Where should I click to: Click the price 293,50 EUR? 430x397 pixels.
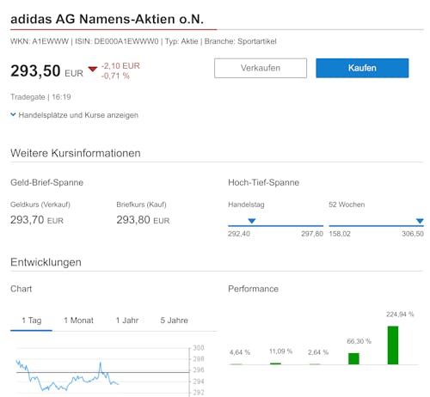coord(46,71)
